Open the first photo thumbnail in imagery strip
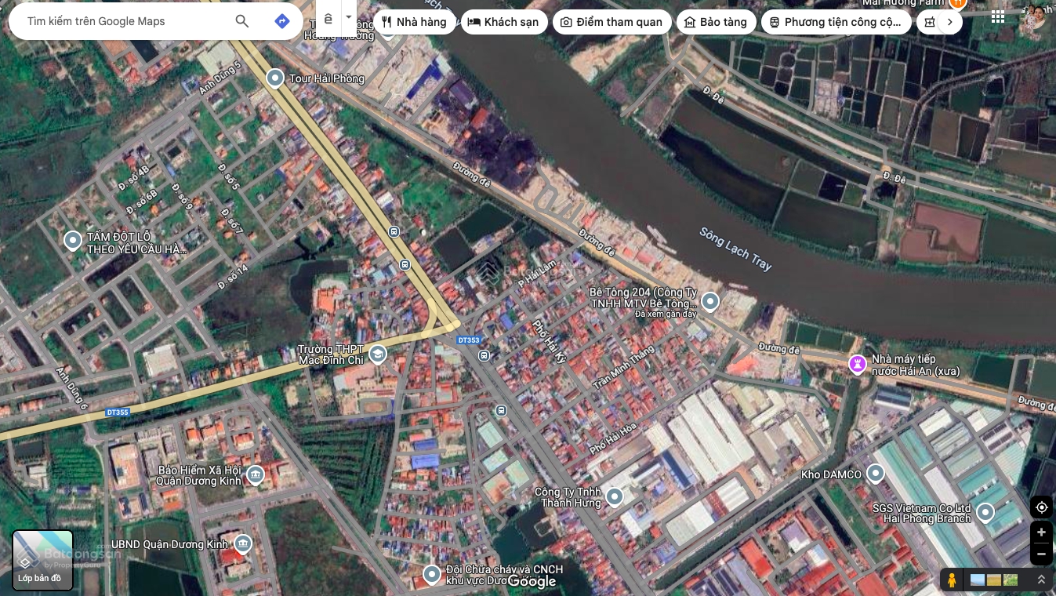This screenshot has height=596, width=1056. tap(978, 580)
